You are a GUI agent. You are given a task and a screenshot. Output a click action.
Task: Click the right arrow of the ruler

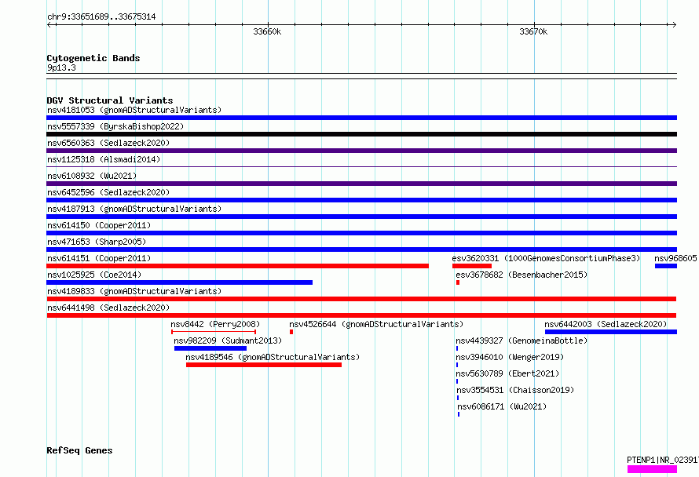click(x=674, y=25)
